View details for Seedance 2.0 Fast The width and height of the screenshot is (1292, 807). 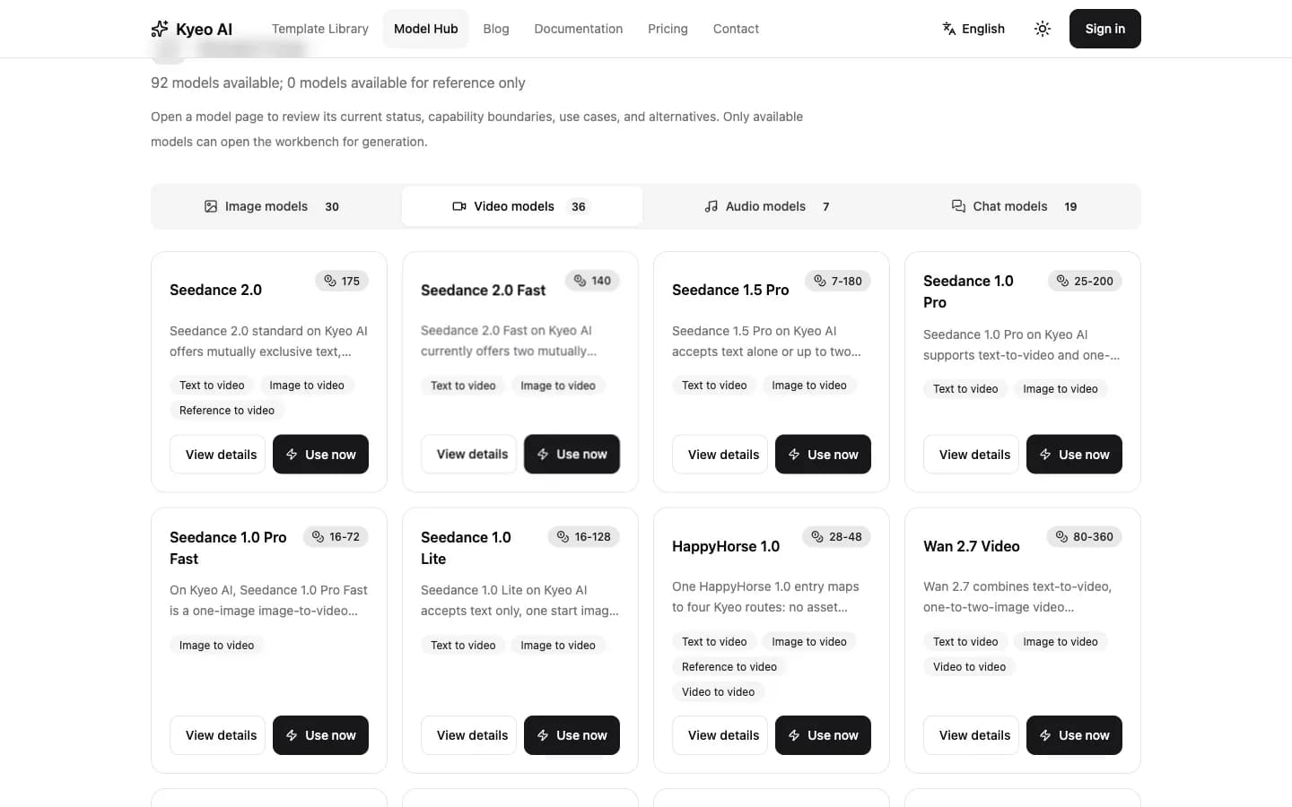click(x=468, y=455)
